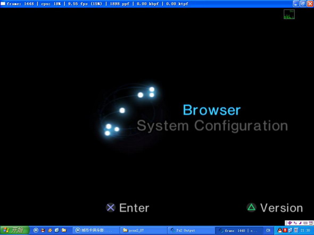Click the Chinese IME floating language bar
This screenshot has width=314, height=235.
(300, 223)
